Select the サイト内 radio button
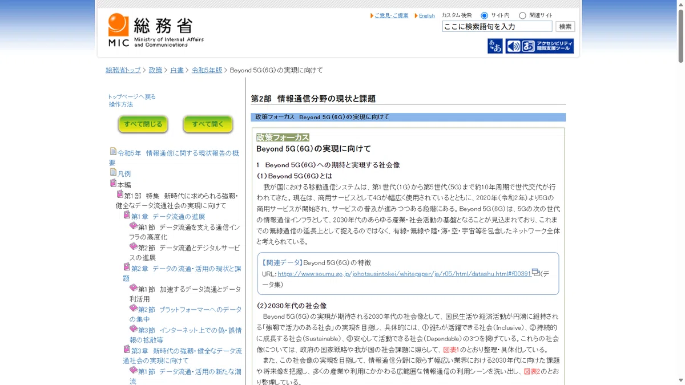This screenshot has height=385, width=685. tap(484, 15)
